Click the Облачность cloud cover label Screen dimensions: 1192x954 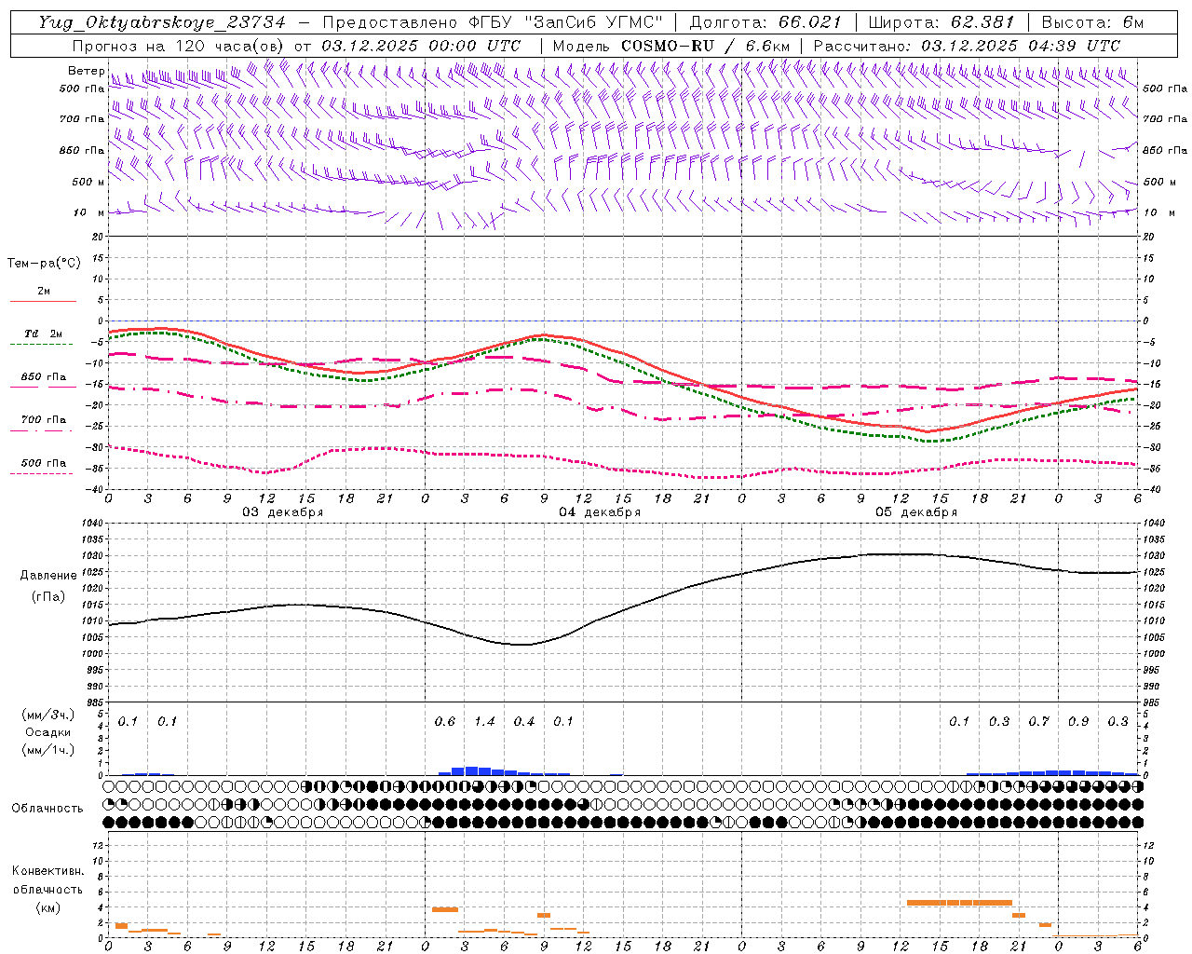[x=47, y=809]
